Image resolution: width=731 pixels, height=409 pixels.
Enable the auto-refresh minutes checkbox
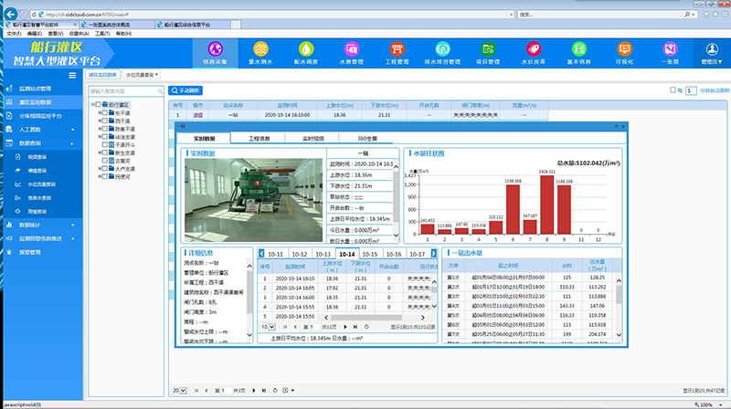click(673, 90)
